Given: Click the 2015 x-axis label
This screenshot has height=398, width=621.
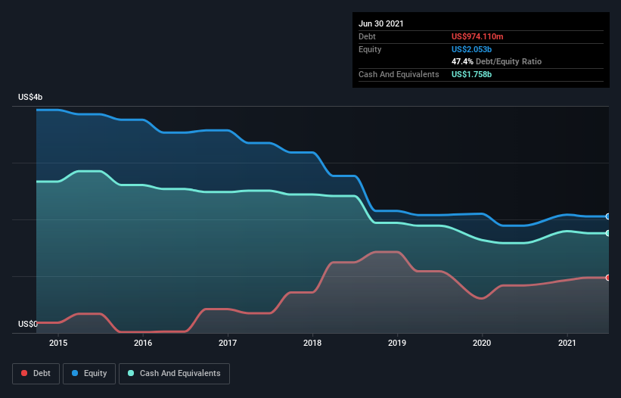Looking at the screenshot, I should click(x=58, y=343).
